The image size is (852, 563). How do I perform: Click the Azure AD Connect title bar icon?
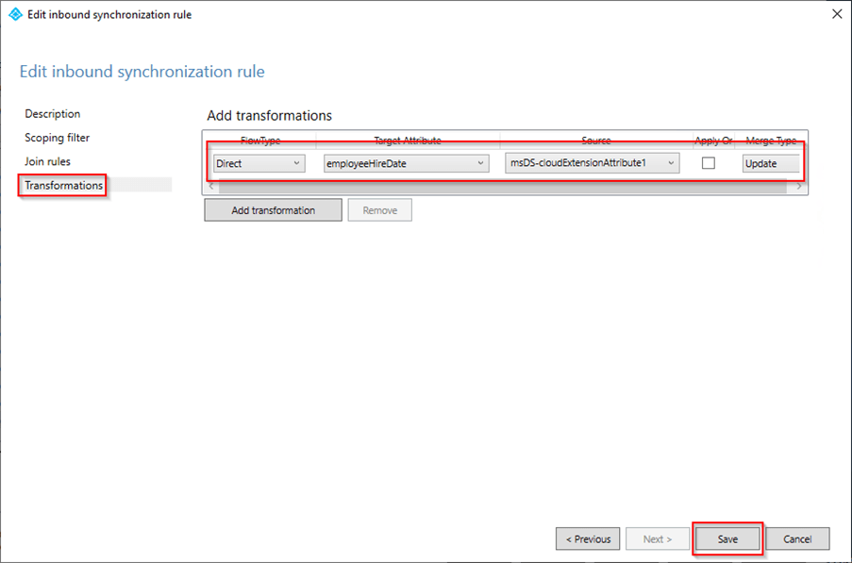click(14, 14)
